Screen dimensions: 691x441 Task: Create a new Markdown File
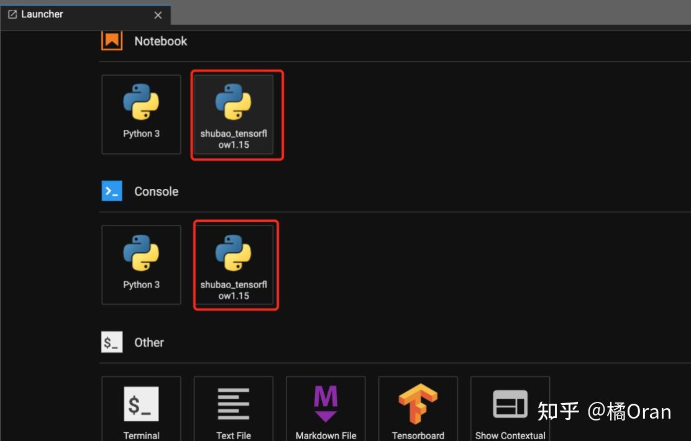point(326,407)
